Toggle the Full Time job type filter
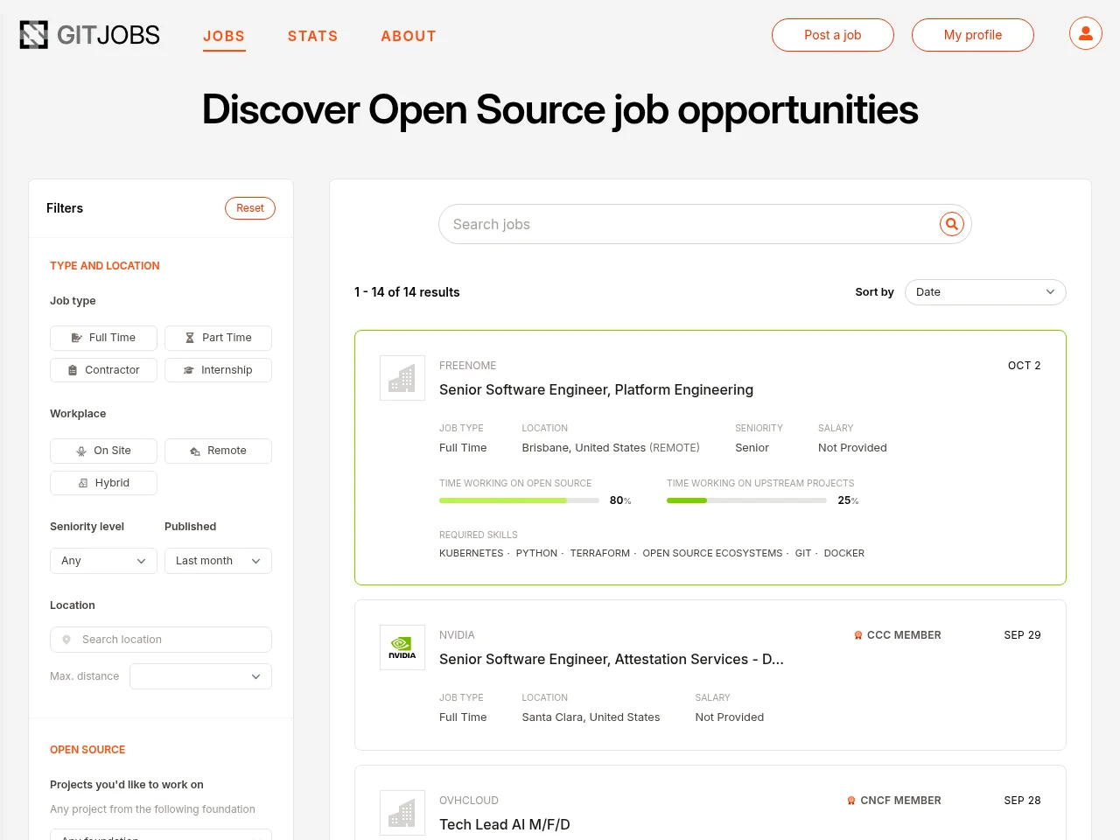This screenshot has height=840, width=1120. point(103,338)
